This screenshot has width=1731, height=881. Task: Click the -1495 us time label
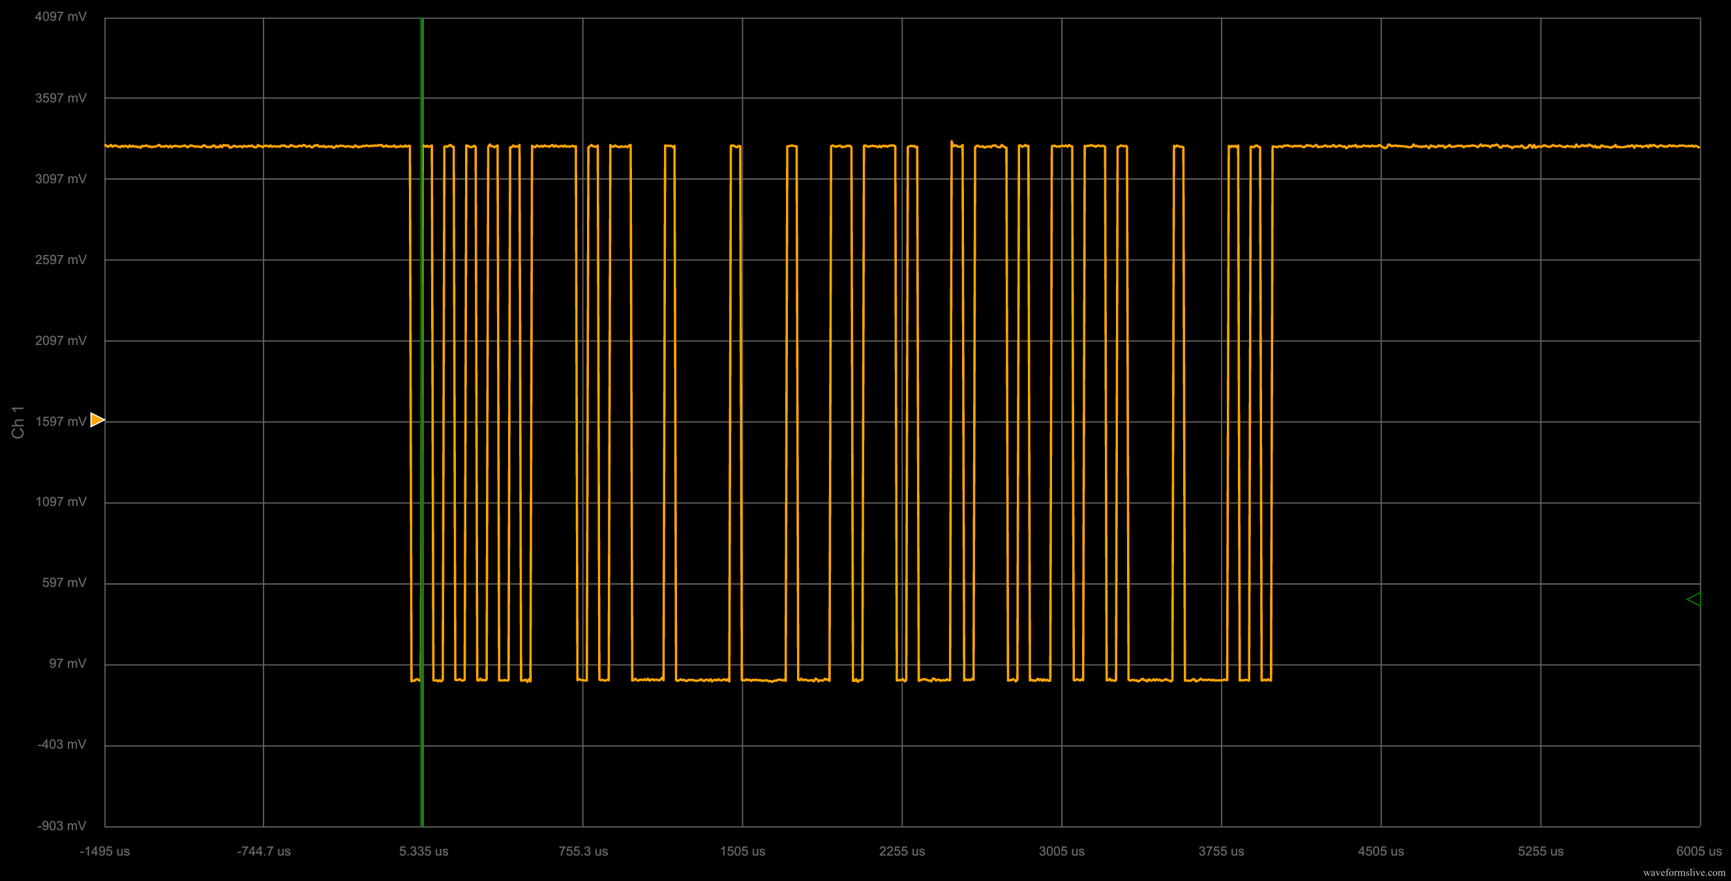(105, 852)
